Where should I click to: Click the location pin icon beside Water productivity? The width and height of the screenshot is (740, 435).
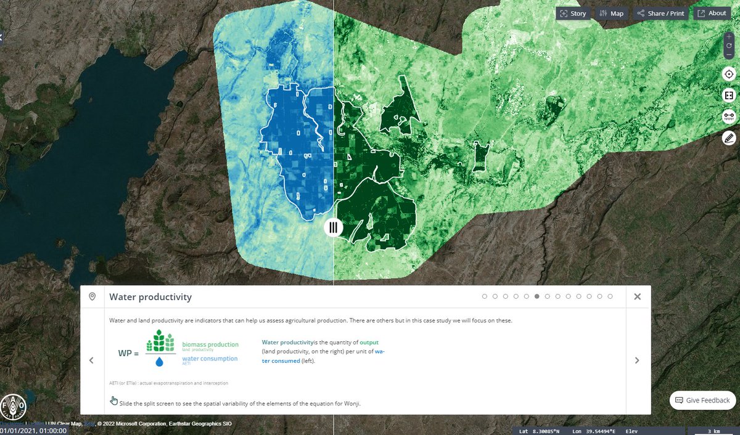[x=92, y=296]
